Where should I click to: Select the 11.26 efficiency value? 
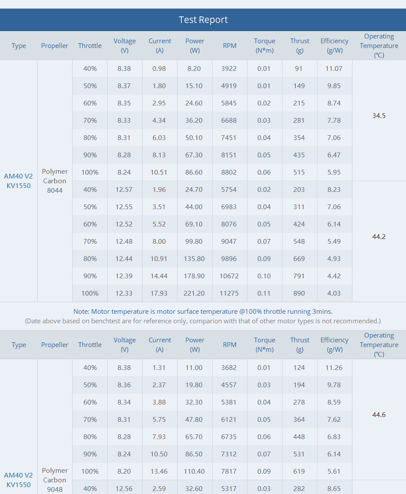click(x=334, y=367)
